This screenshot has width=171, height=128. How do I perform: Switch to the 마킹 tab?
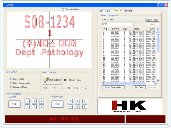click(x=101, y=11)
